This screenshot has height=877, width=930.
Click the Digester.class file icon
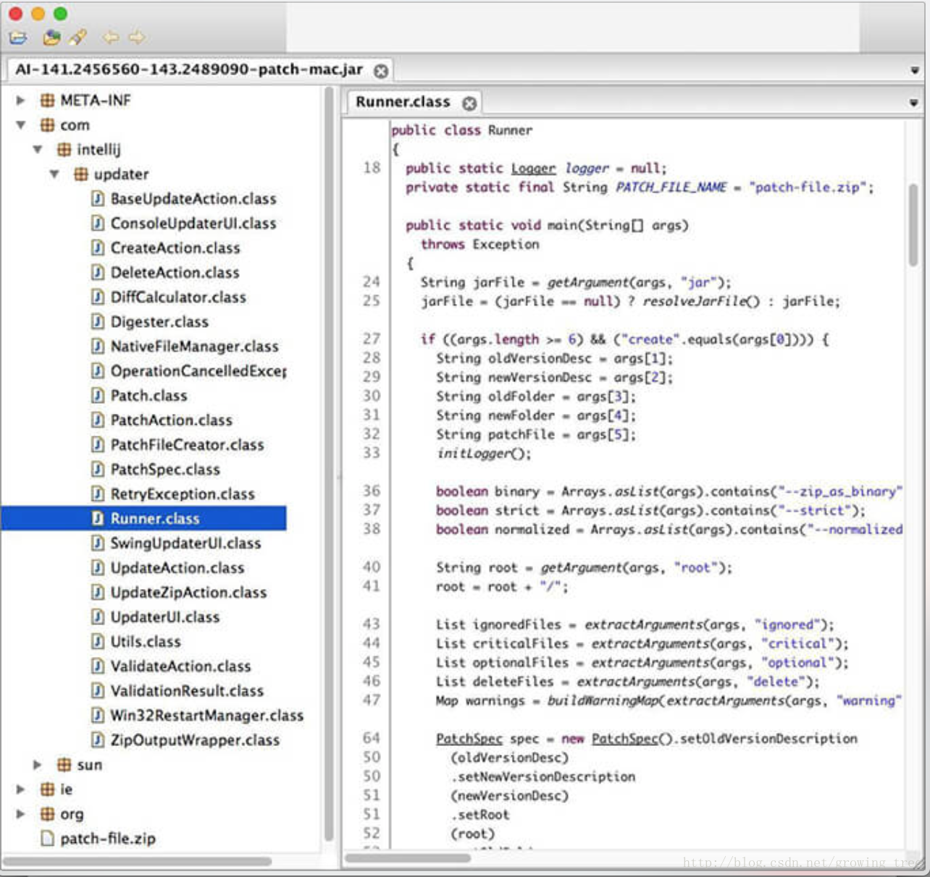coord(98,322)
